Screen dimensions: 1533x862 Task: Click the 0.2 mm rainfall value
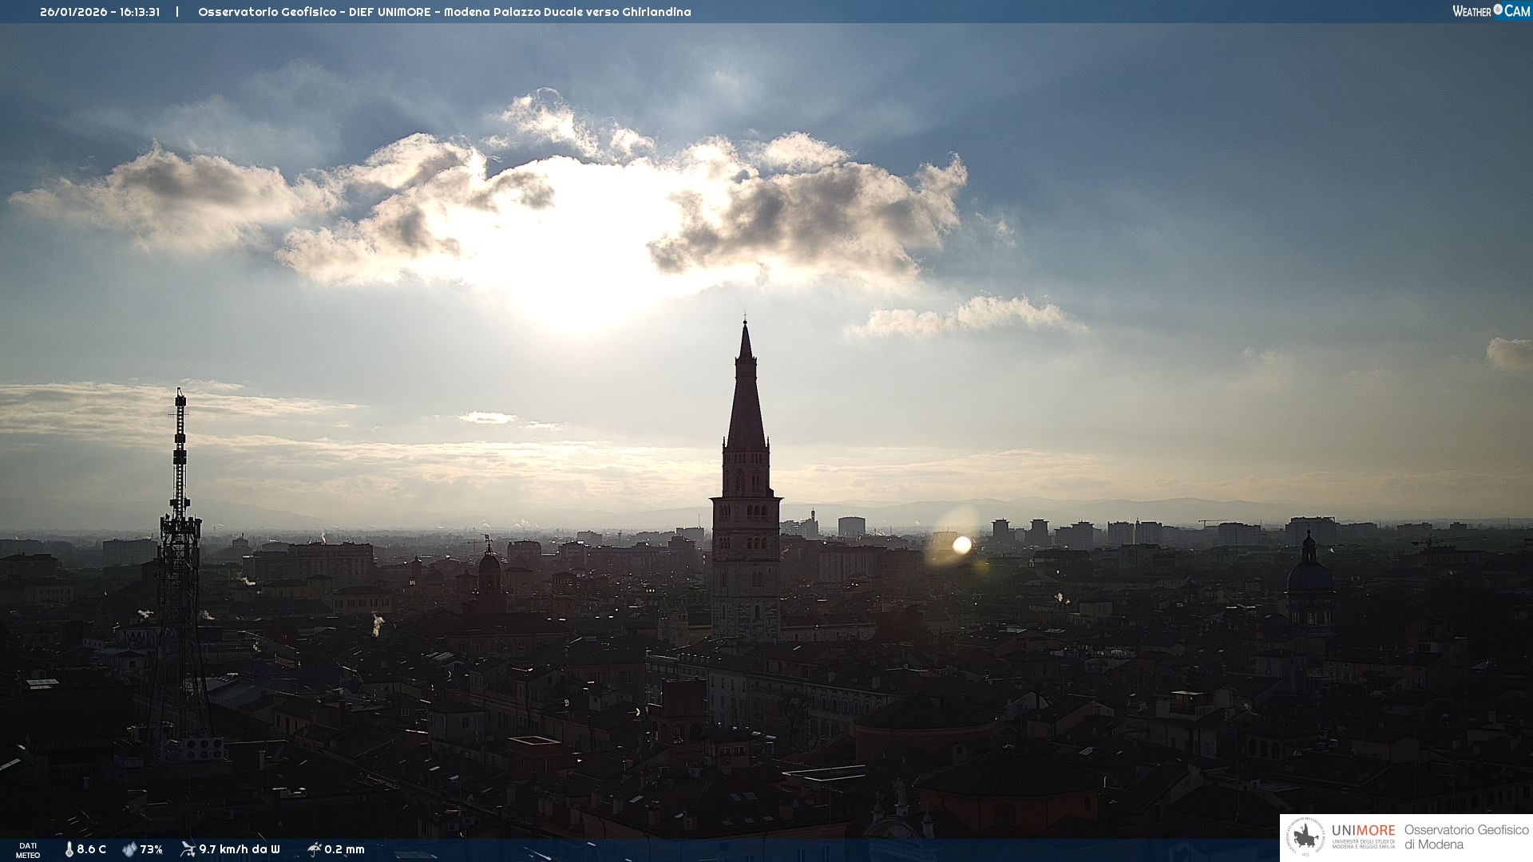pyautogui.click(x=344, y=849)
